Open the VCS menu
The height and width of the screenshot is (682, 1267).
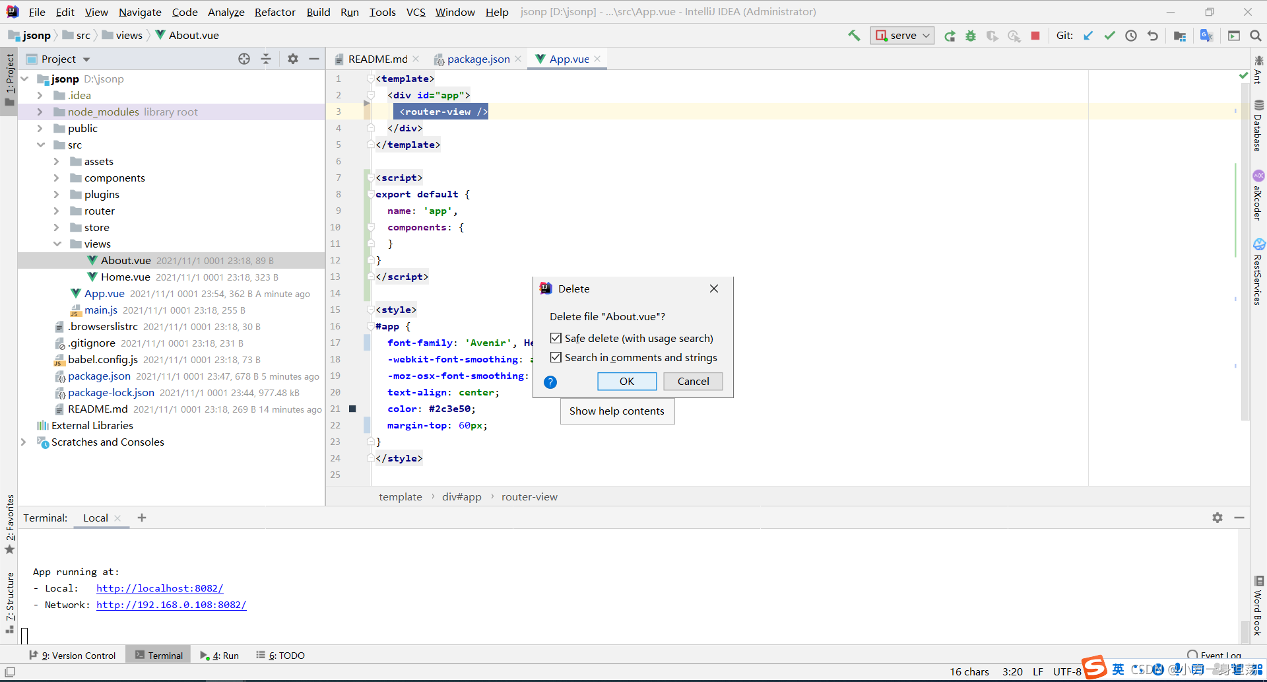point(416,12)
